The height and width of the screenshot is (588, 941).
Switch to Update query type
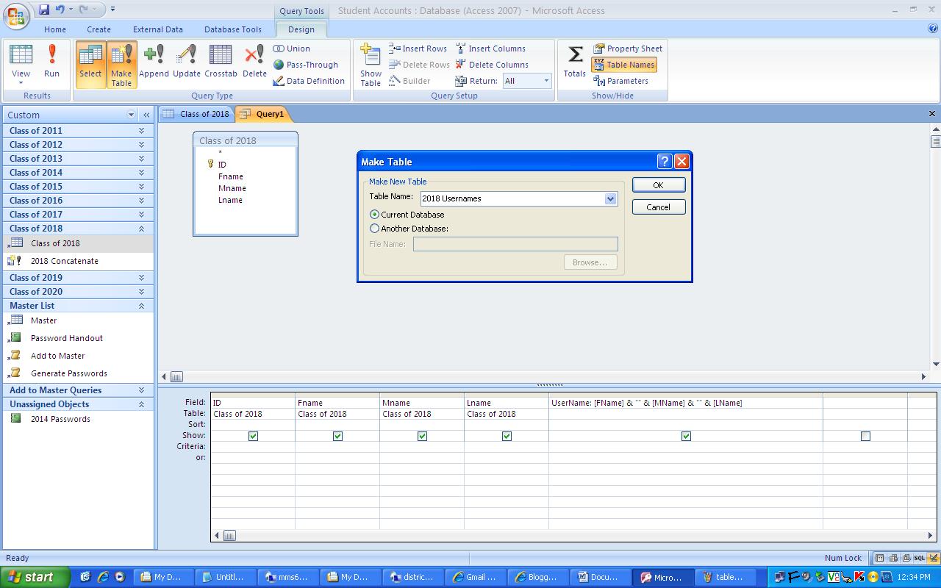[186, 64]
